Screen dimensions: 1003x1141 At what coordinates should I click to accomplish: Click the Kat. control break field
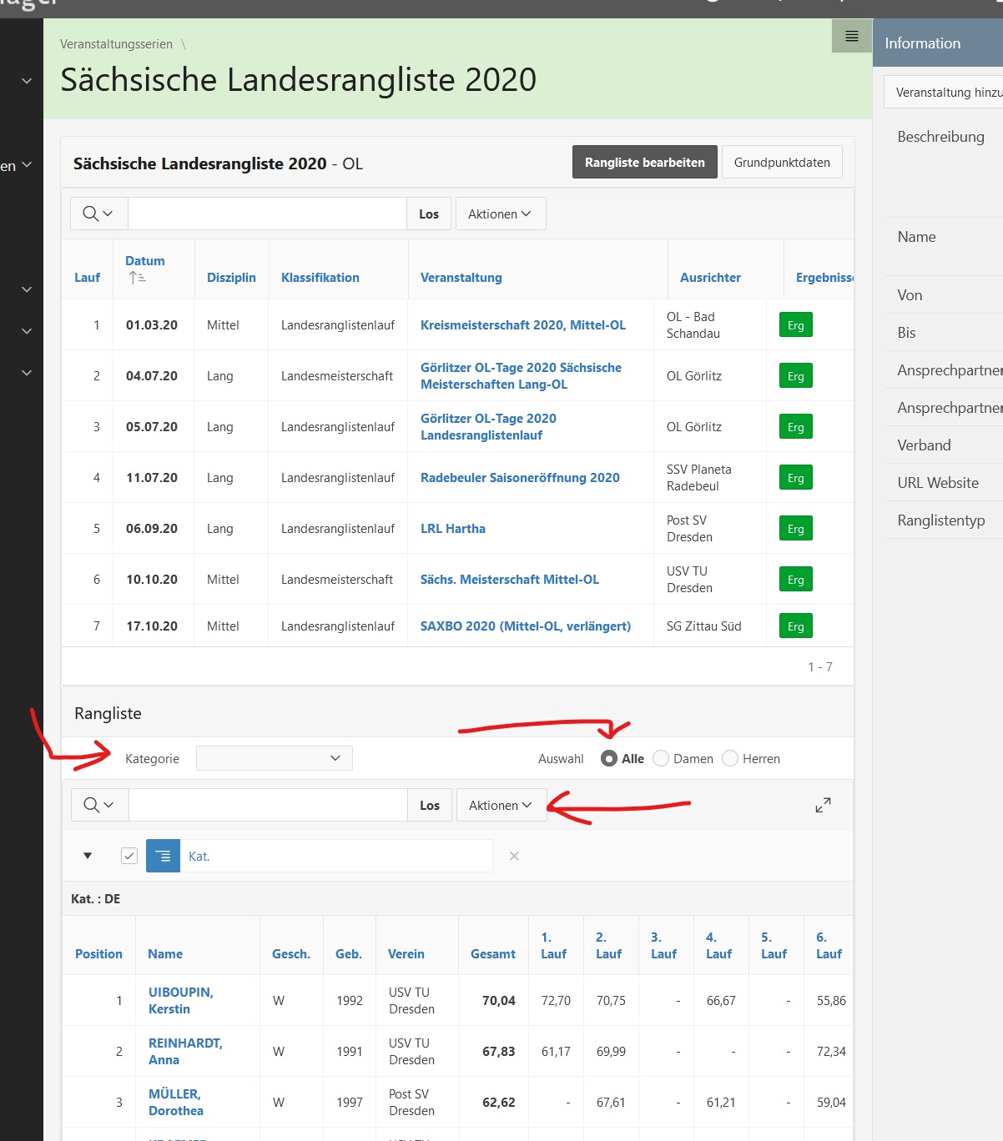point(336,856)
